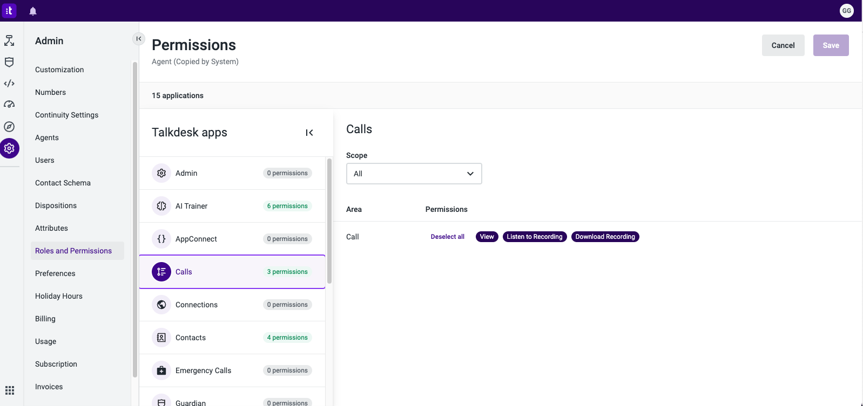Open the GG user avatar menu
The height and width of the screenshot is (406, 863).
(846, 11)
